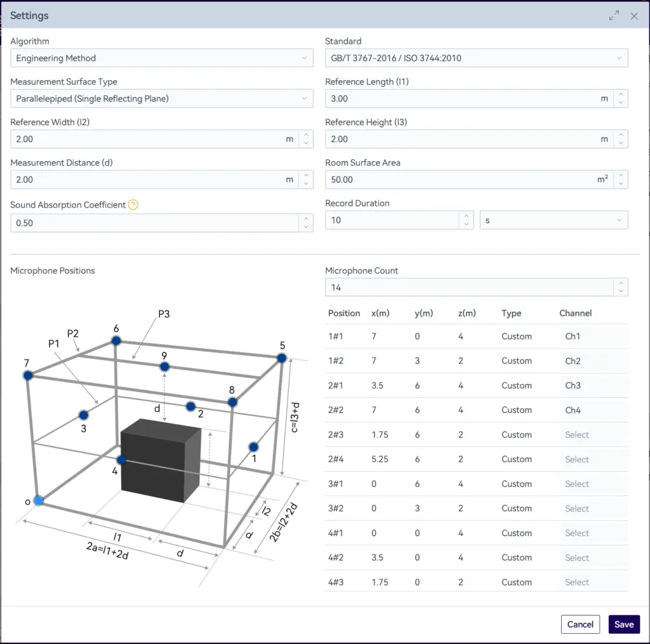
Task: Select microphone point 5 on diagram
Action: pos(282,359)
